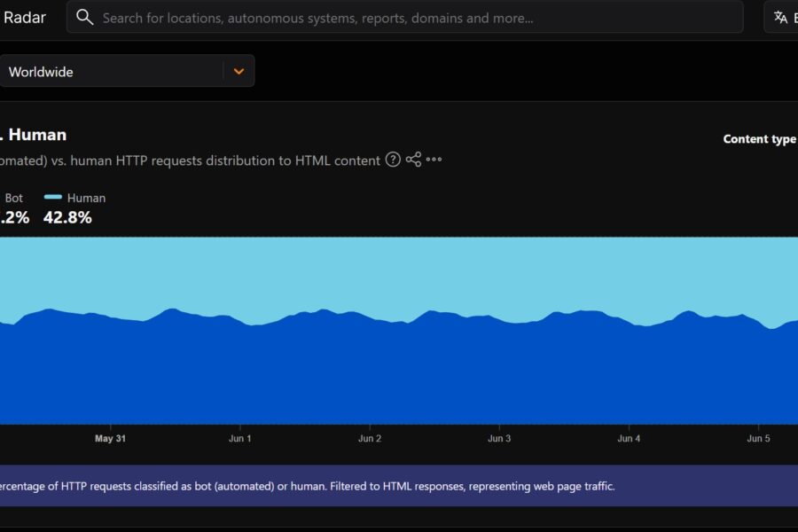
Task: Click the 42.8% Human value
Action: [67, 217]
